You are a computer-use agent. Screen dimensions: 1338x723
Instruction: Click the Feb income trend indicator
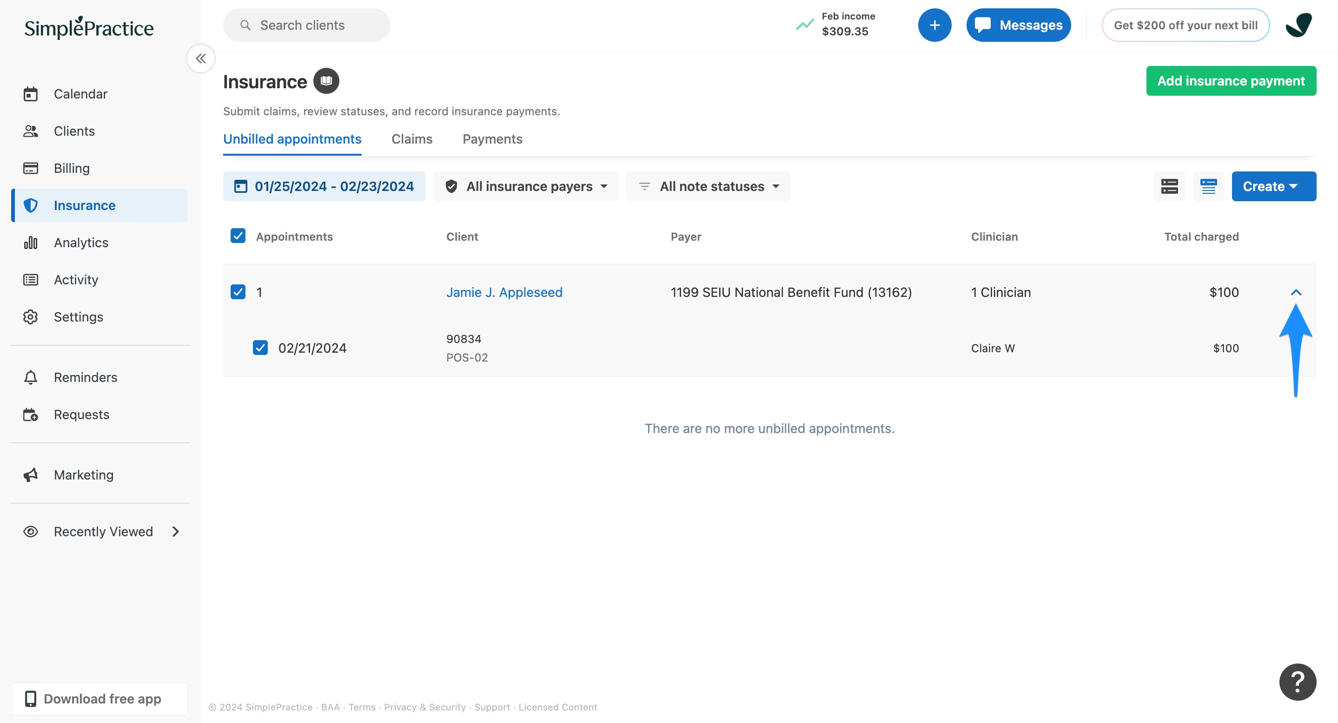[836, 24]
